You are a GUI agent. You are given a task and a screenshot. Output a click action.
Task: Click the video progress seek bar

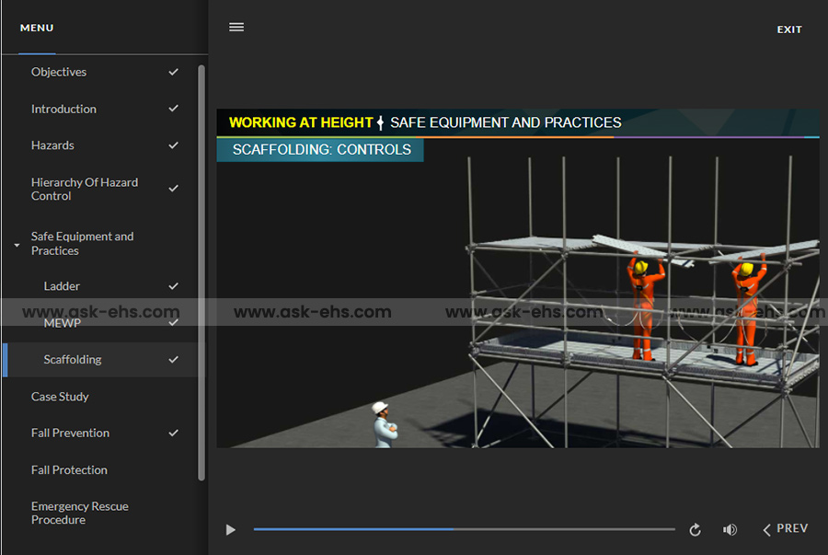464,529
